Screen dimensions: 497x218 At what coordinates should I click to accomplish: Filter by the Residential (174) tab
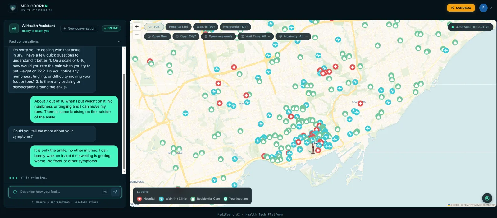235,27
